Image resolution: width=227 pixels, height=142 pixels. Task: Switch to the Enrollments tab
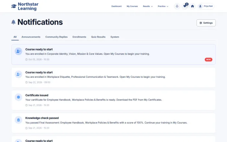(x=79, y=37)
